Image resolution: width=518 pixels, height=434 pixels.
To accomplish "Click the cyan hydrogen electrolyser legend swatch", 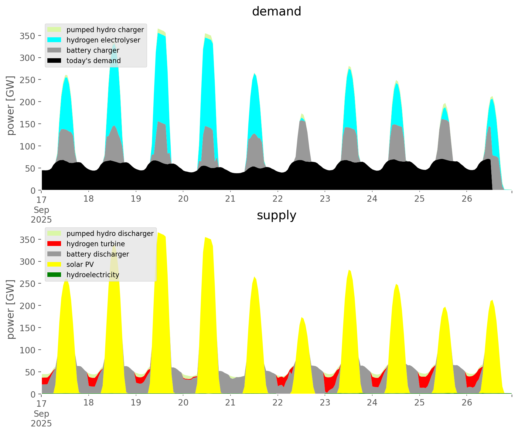I will [54, 40].
